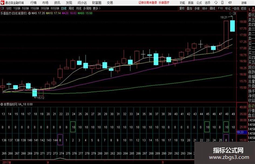Open the 问小达 menu

click(x=82, y=3)
